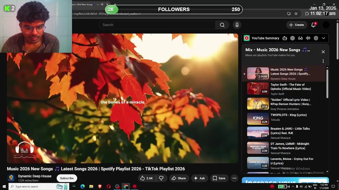The height and width of the screenshot is (190, 339).
Task: Launch Opera browser from the taskbar
Action: (x=109, y=187)
